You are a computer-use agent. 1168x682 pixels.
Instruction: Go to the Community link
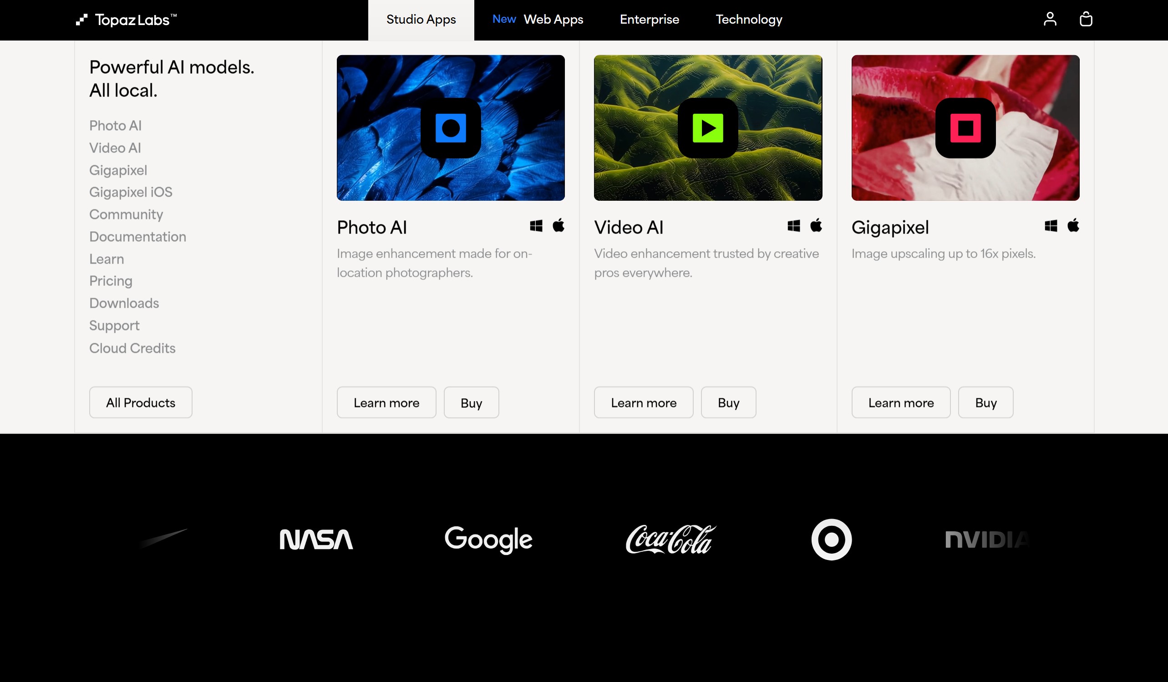(x=126, y=214)
